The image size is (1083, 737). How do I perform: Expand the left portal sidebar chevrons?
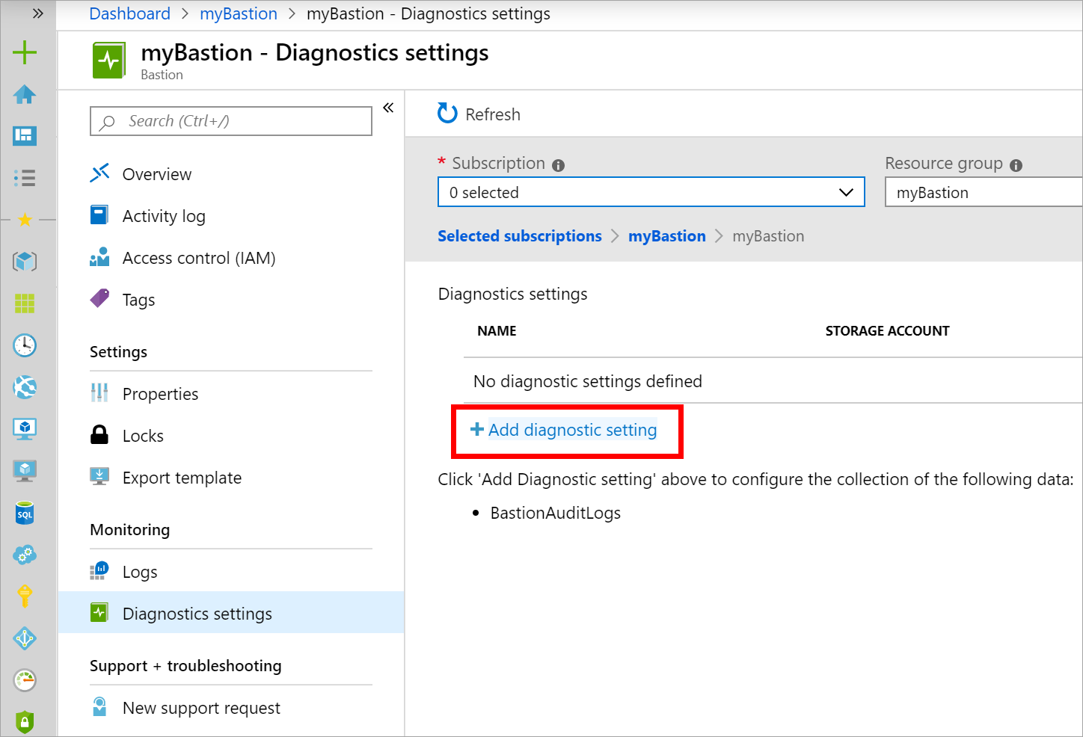point(38,13)
